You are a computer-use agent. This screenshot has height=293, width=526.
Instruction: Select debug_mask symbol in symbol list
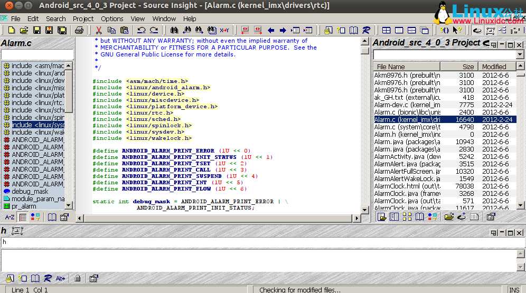[x=30, y=191]
